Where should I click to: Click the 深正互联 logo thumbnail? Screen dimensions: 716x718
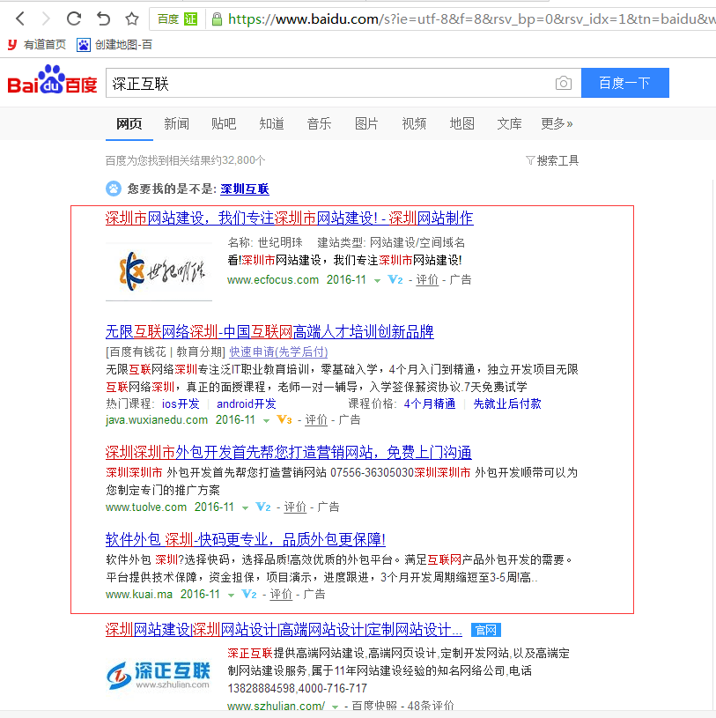159,676
